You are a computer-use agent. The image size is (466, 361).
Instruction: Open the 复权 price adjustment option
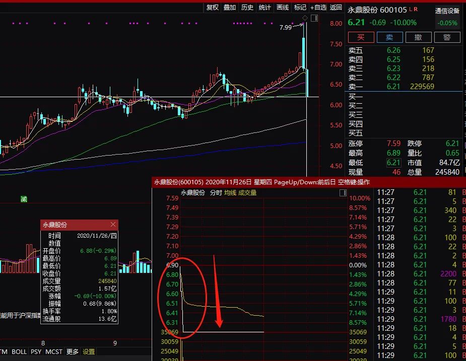point(212,8)
